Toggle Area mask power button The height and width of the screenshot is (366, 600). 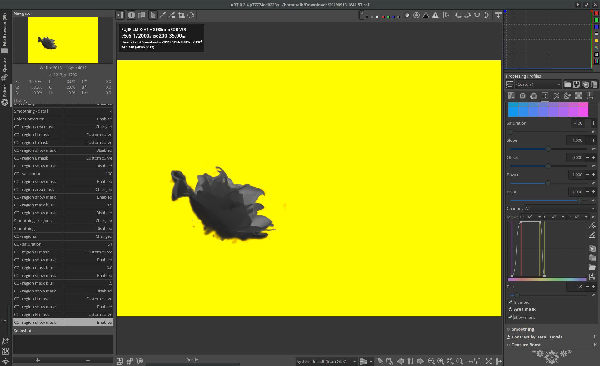510,309
